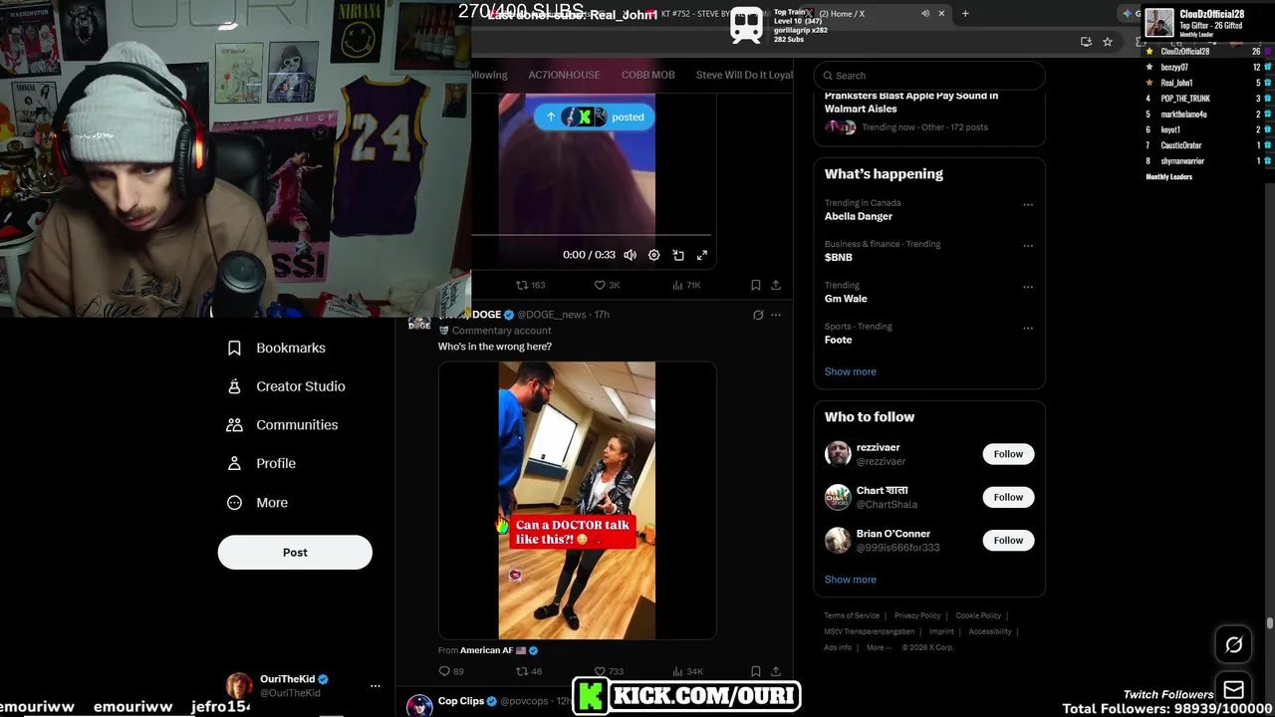
Task: Open three-dot menu on DOGE post
Action: tap(776, 315)
